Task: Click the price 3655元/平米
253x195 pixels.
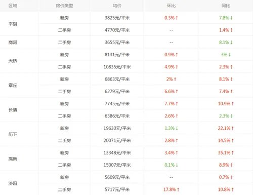Action: (117, 43)
